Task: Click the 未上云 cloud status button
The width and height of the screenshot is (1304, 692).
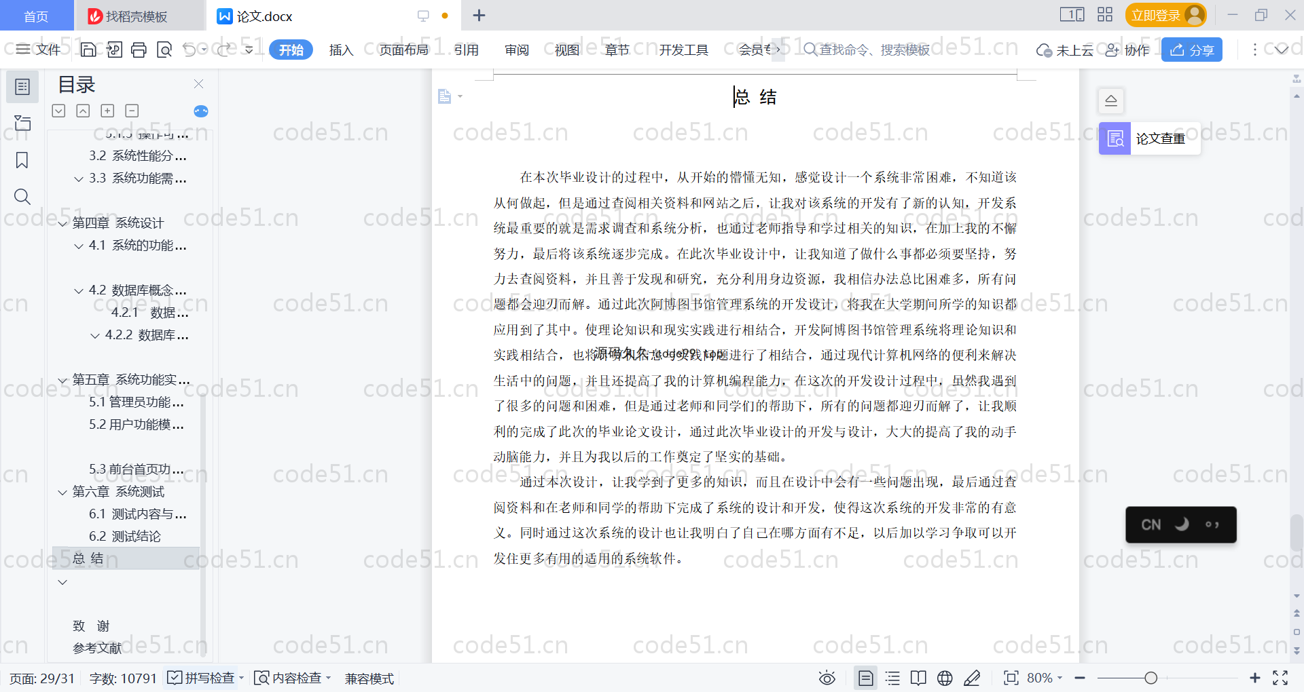Action: (x=1064, y=50)
